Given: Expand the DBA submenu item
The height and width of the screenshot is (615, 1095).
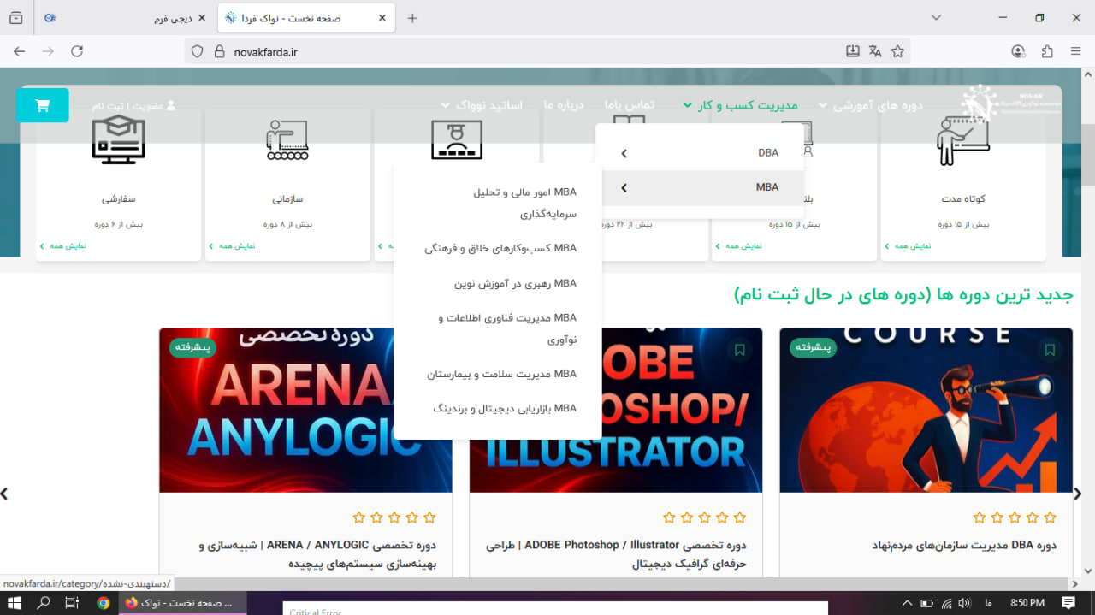Looking at the screenshot, I should tap(701, 153).
